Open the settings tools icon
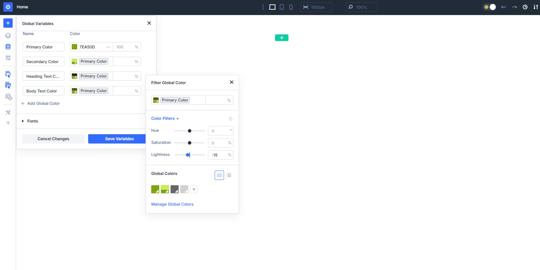Screen dimensions: 540x270 click(x=8, y=112)
